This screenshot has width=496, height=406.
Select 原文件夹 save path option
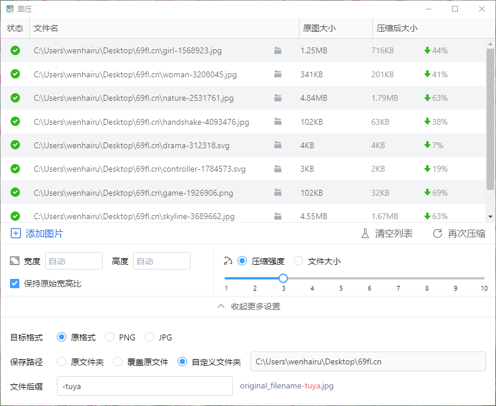[x=62, y=361]
